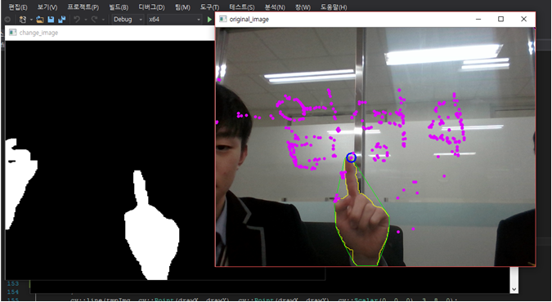Click the Save All icon
The height and width of the screenshot is (302, 552).
coord(62,20)
